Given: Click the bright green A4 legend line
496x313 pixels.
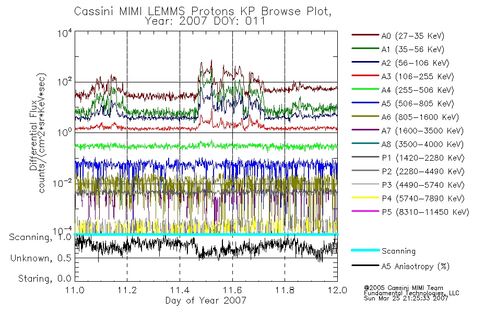Looking at the screenshot, I should tap(365, 89).
